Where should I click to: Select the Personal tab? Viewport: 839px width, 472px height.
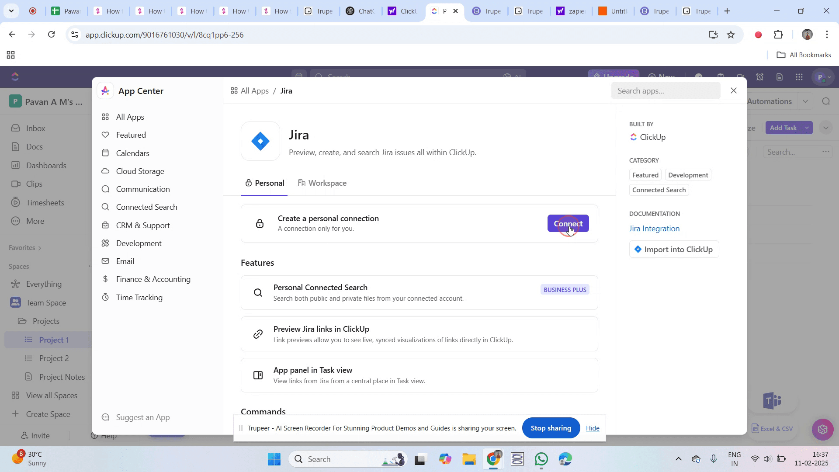tap(265, 183)
